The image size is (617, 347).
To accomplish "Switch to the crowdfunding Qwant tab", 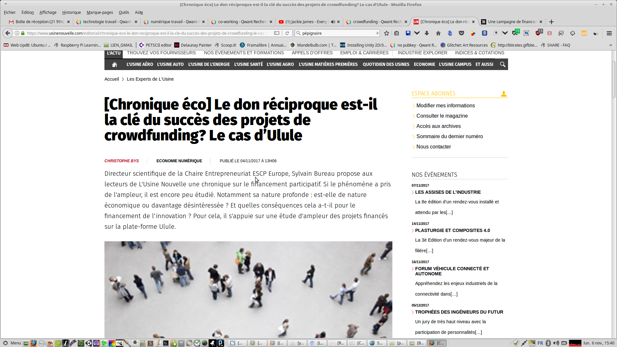I will tap(376, 22).
